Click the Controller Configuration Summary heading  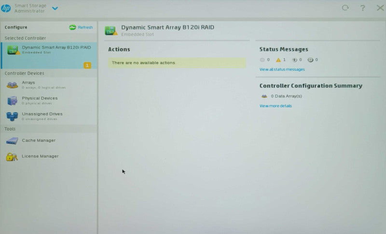coord(311,86)
